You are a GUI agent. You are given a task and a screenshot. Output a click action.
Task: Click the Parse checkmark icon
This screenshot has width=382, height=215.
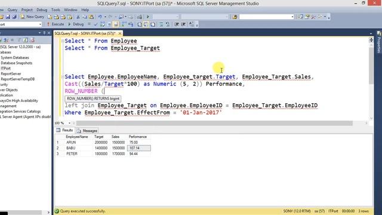(95, 24)
